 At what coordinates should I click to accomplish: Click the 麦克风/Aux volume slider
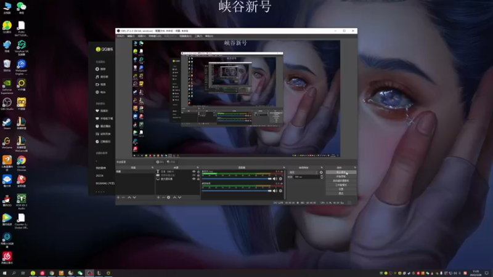(237, 179)
